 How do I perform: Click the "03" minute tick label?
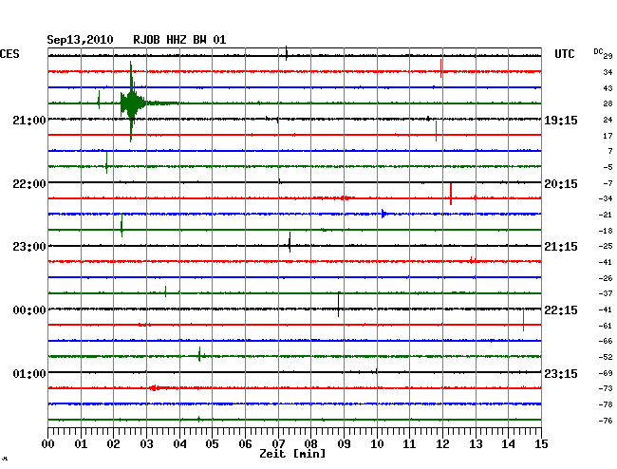(146, 443)
